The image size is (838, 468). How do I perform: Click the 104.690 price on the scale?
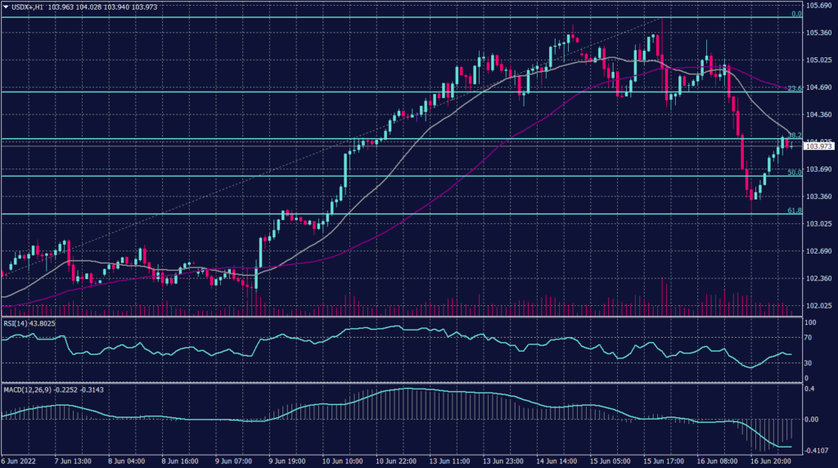819,88
